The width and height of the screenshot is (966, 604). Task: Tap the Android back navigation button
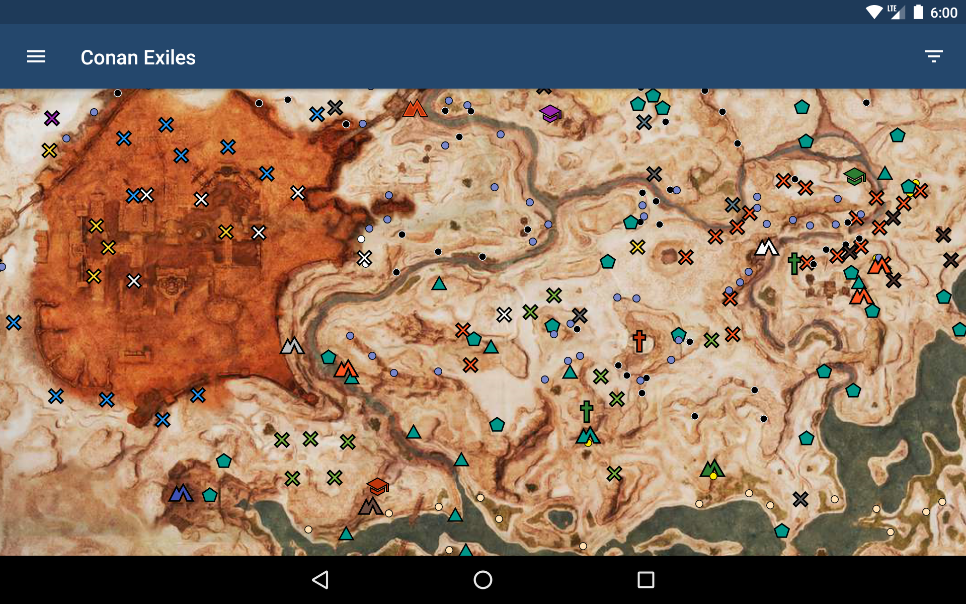click(320, 580)
